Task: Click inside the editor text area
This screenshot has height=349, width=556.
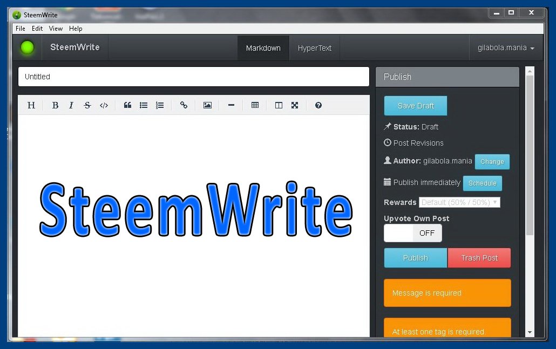Action: (x=194, y=225)
